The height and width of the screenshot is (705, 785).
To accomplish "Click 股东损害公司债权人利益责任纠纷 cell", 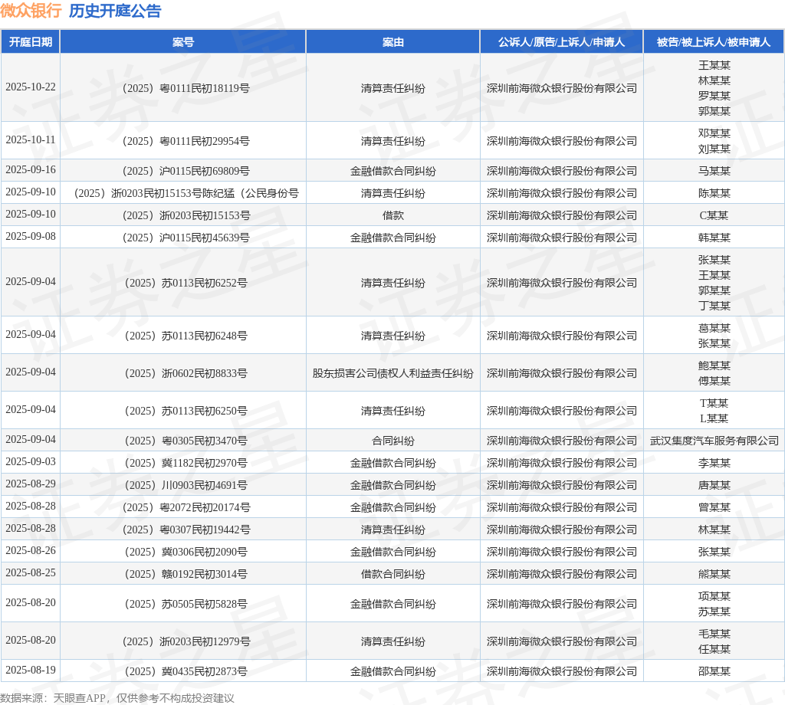I will [393, 373].
